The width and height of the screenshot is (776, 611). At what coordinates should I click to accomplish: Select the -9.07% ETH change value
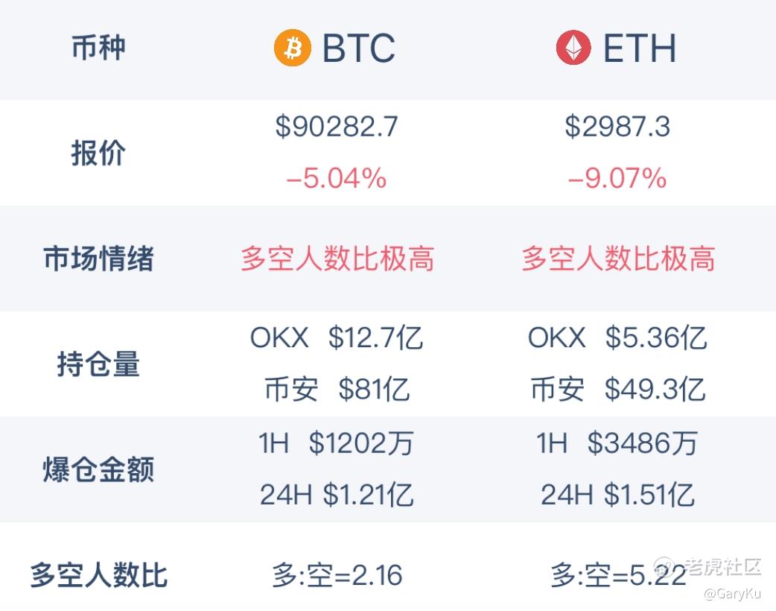tap(617, 179)
